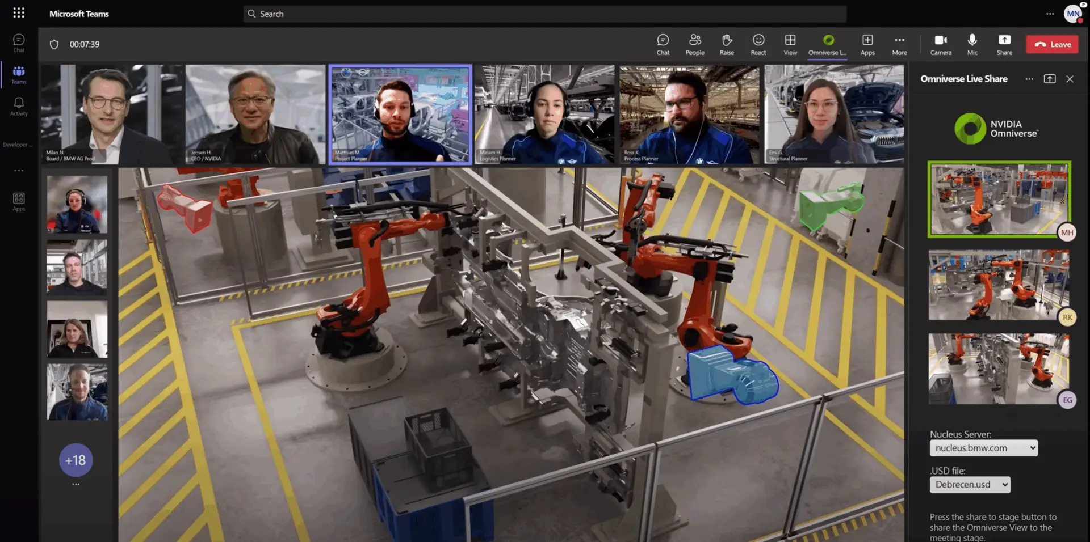Open the USD file dropdown
Image resolution: width=1090 pixels, height=542 pixels.
[970, 485]
